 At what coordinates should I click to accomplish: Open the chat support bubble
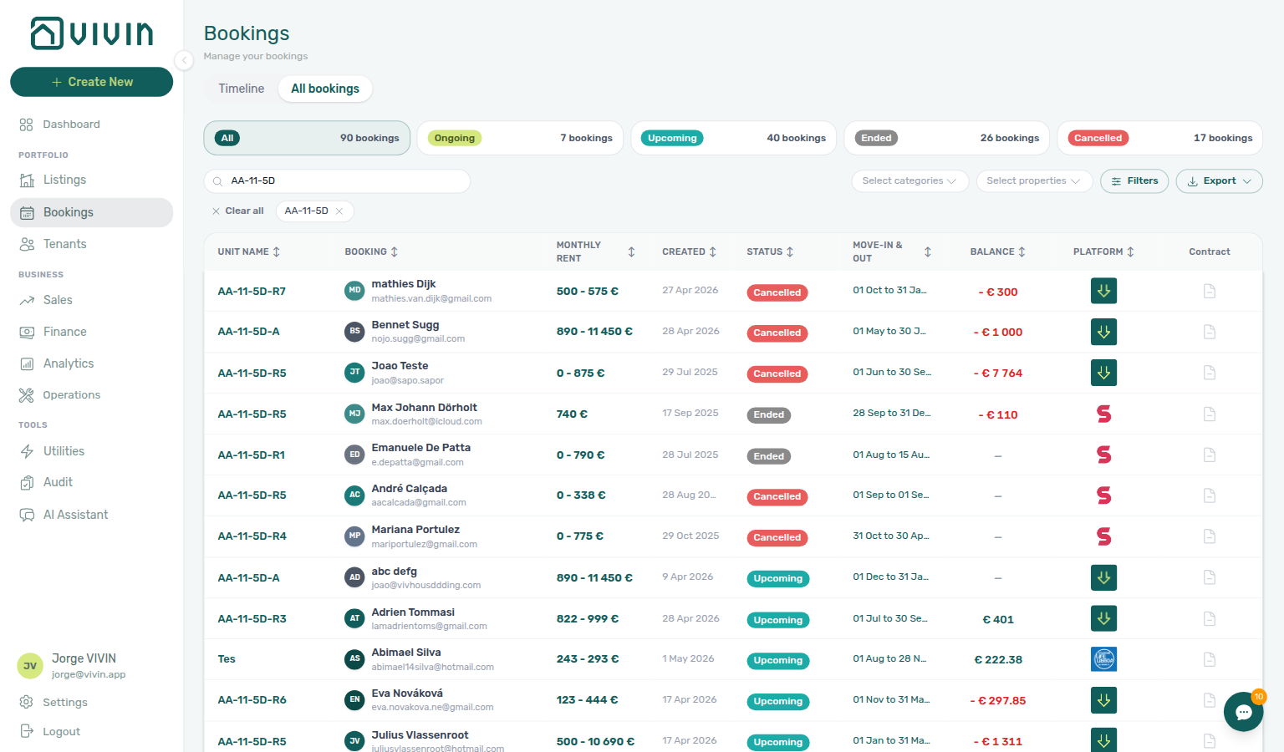tap(1243, 712)
